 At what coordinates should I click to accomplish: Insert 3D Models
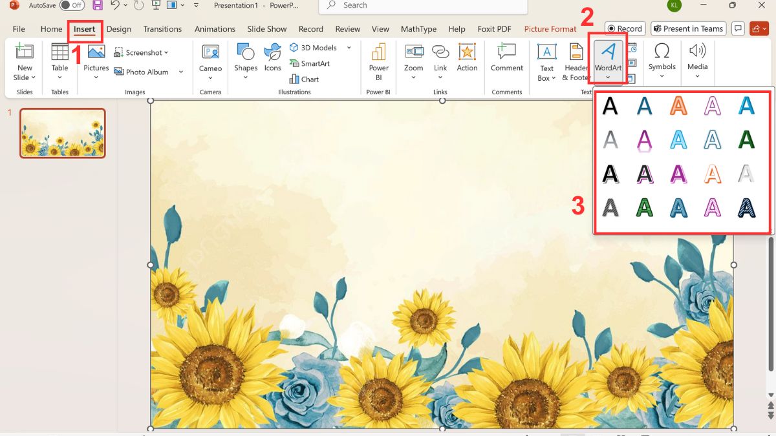tap(314, 48)
